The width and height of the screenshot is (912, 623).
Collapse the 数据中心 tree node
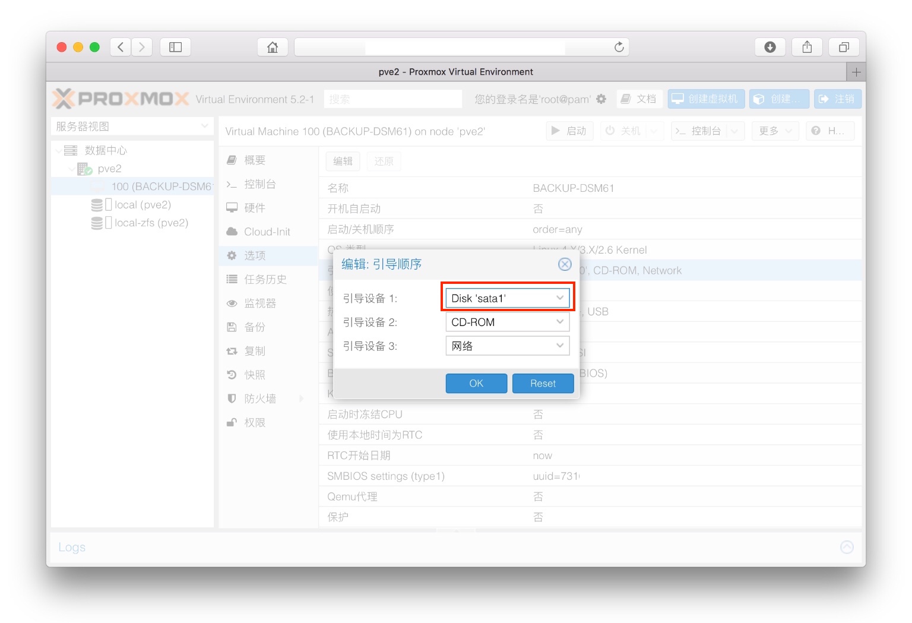point(59,150)
